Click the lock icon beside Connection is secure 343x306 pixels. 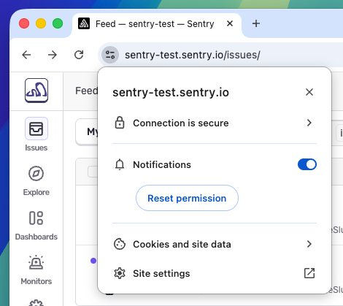pyautogui.click(x=120, y=123)
